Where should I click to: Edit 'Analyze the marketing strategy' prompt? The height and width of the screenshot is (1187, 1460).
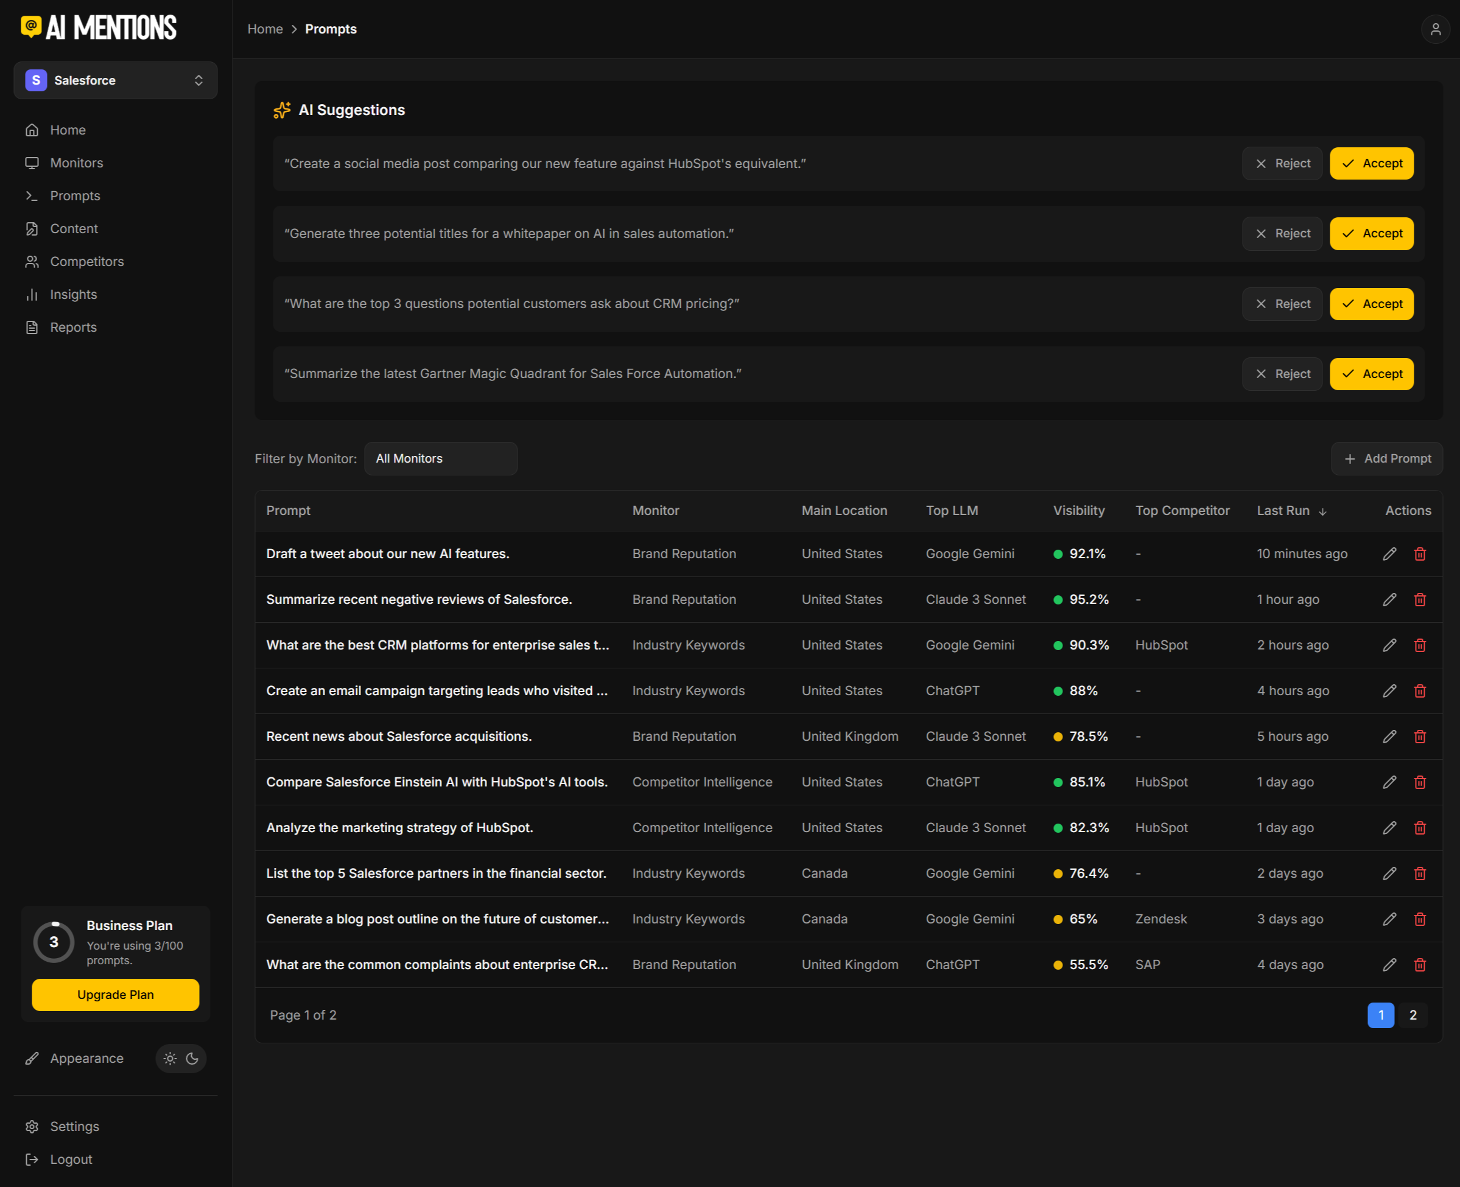[x=1389, y=828]
